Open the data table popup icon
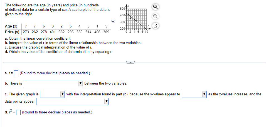Viewport: 266px width, 127px height. click(x=113, y=21)
